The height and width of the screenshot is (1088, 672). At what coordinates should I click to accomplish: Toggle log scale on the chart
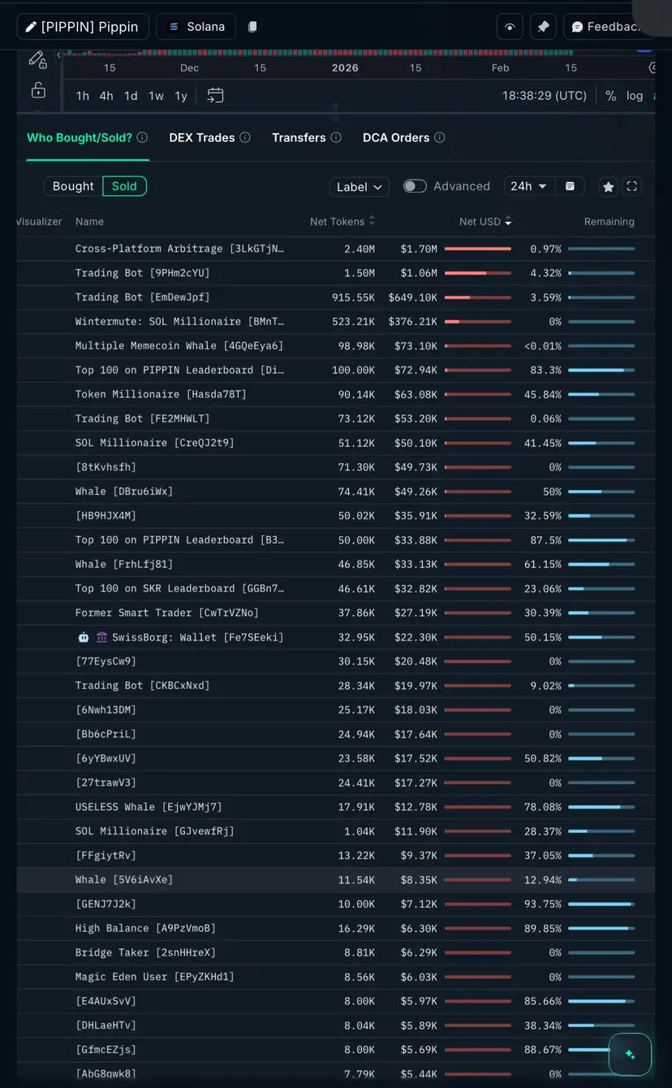pyautogui.click(x=635, y=96)
